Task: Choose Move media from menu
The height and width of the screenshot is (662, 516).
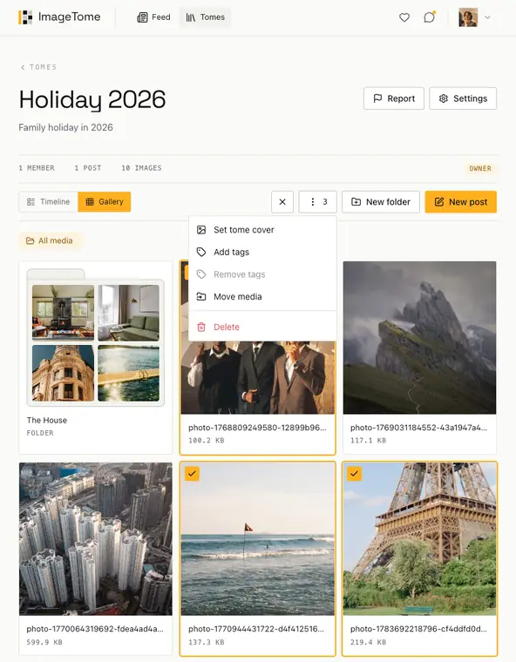Action: pyautogui.click(x=262, y=297)
